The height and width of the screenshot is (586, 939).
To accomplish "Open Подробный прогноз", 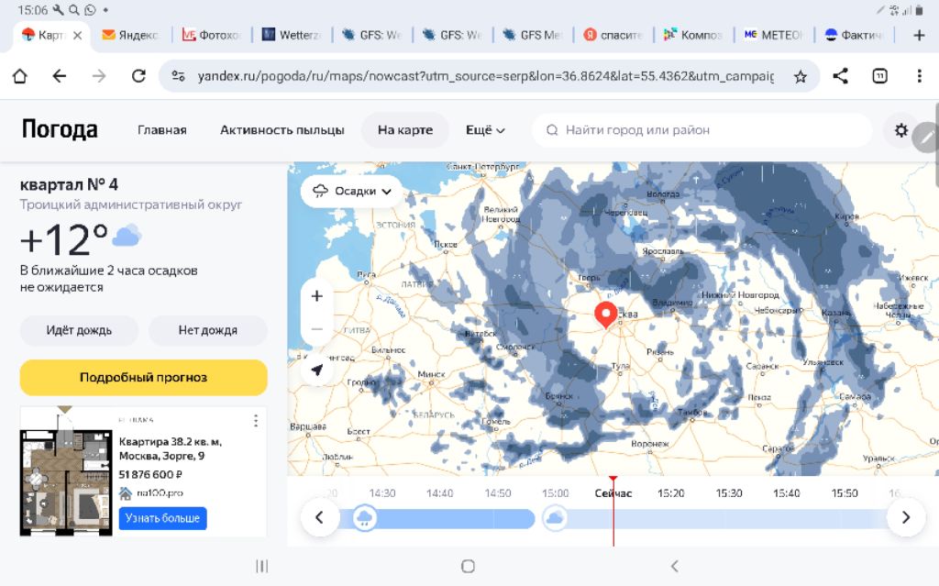I will pyautogui.click(x=143, y=378).
